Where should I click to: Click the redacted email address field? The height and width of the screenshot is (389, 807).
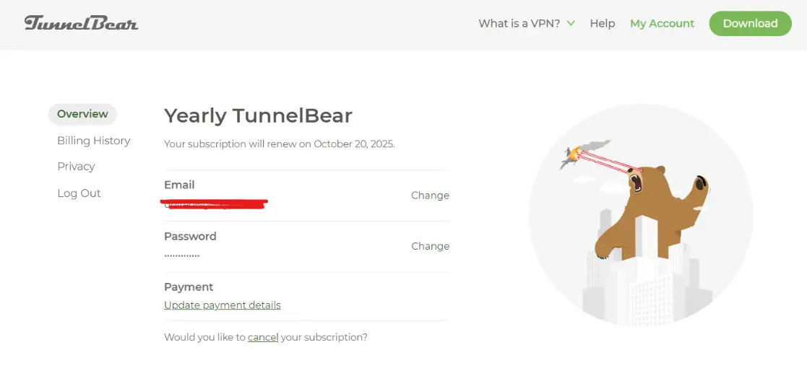tap(214, 204)
